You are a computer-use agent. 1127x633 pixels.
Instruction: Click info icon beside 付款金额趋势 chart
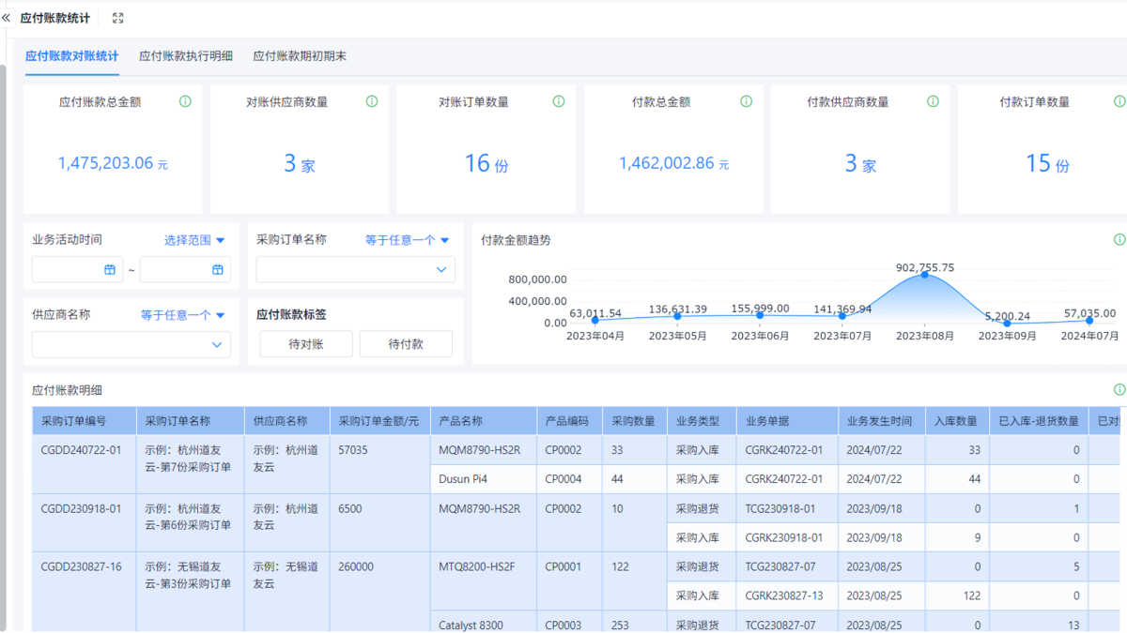(x=1119, y=240)
